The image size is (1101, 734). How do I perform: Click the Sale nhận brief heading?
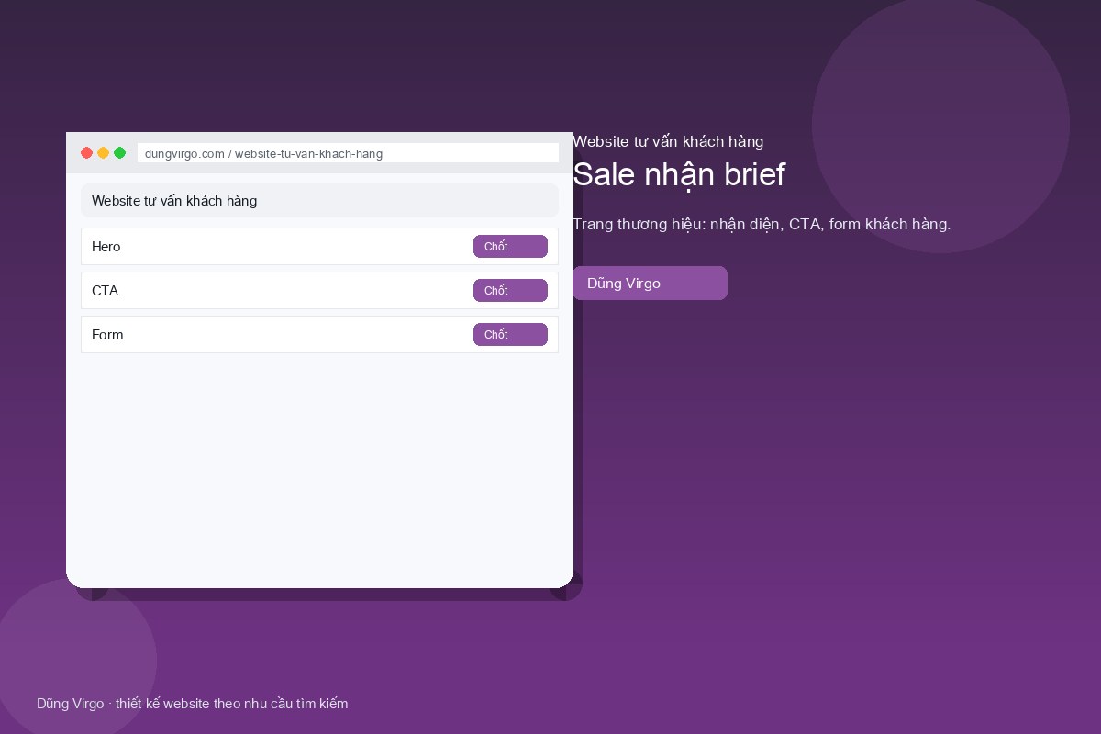pyautogui.click(x=679, y=174)
